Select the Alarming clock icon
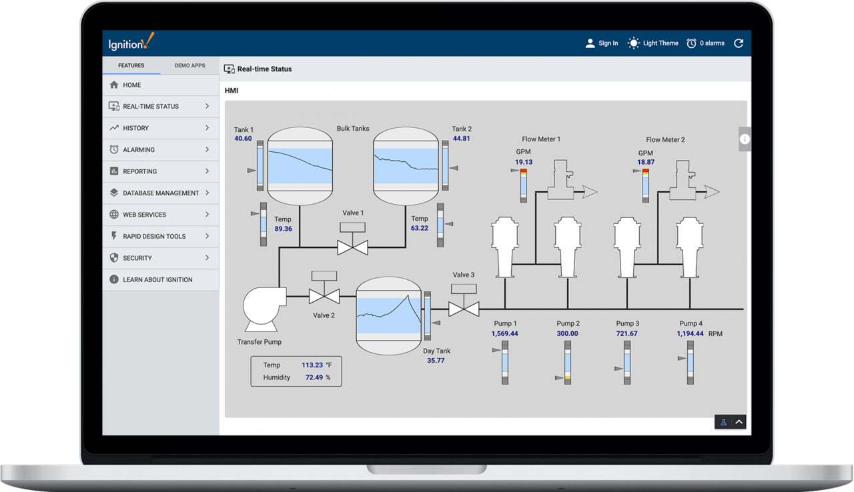The height and width of the screenshot is (492, 854). click(x=114, y=149)
